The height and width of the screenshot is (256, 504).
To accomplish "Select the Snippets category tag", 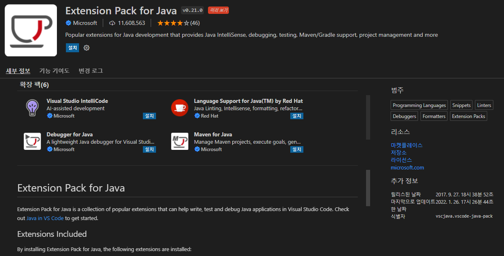I will pyautogui.click(x=461, y=105).
